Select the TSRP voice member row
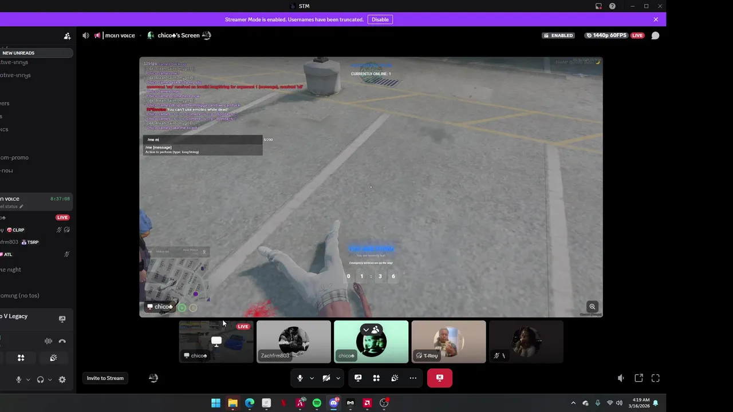Screen dimensions: 733x412 coord(36,242)
